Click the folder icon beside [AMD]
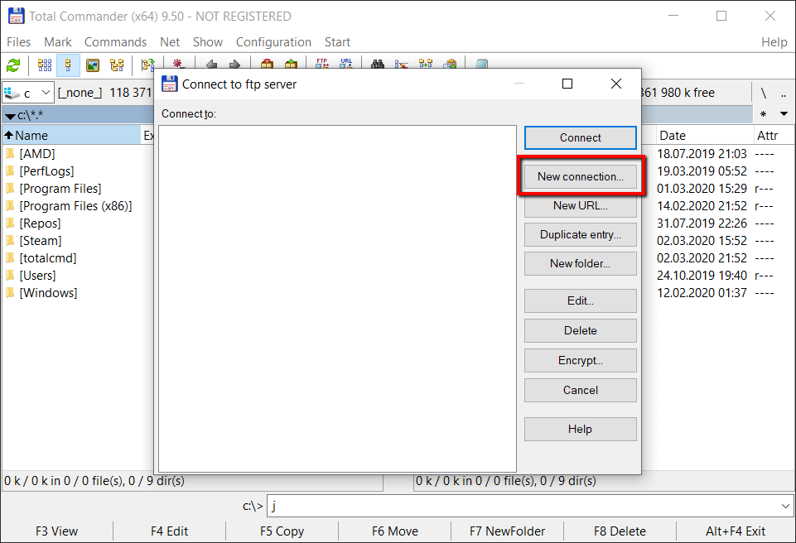796x543 pixels. 10,153
